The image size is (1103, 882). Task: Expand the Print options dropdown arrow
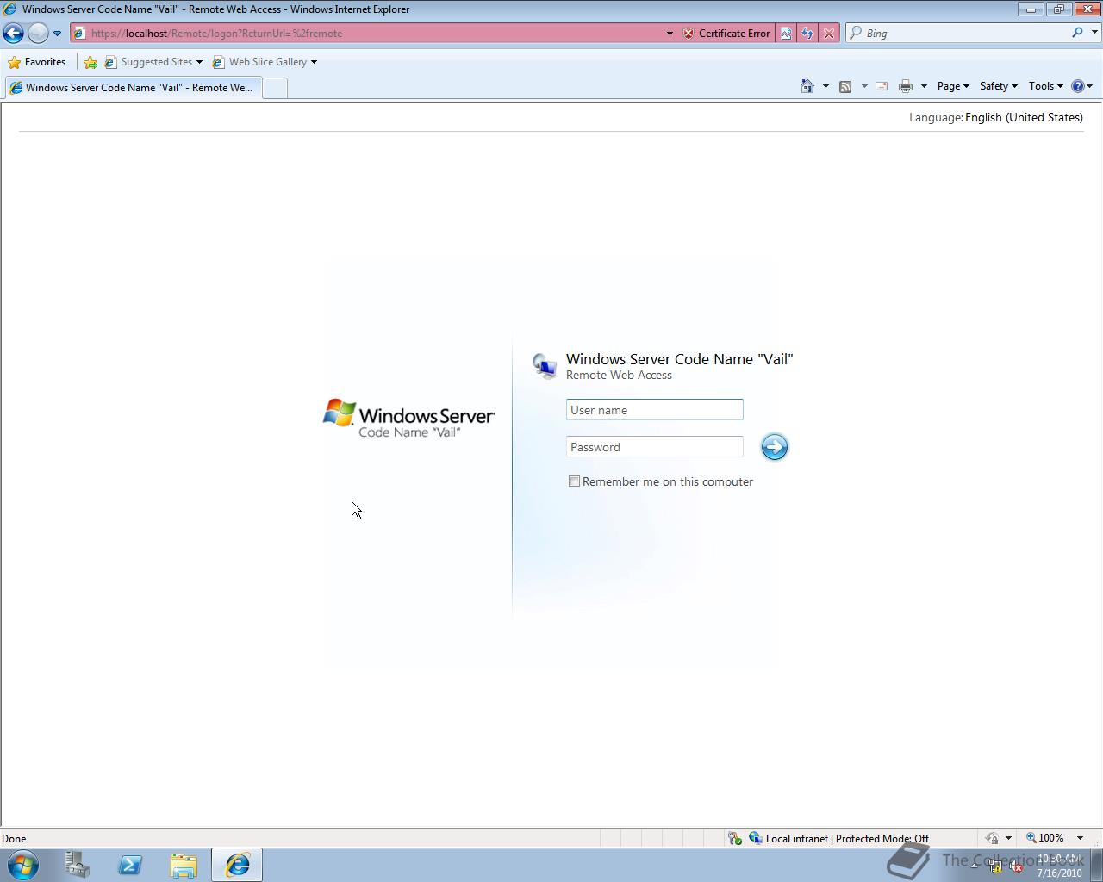point(924,86)
